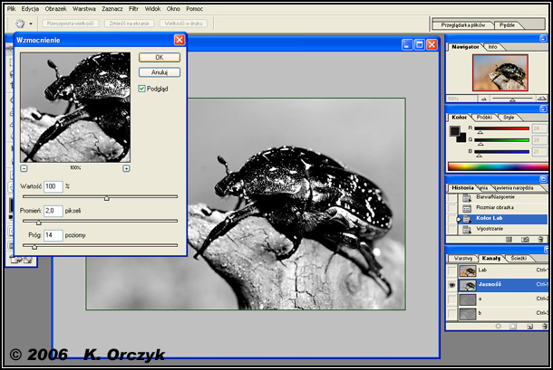Viewport: 553px width, 370px height.
Task: Open the Filtr menu
Action: (133, 8)
